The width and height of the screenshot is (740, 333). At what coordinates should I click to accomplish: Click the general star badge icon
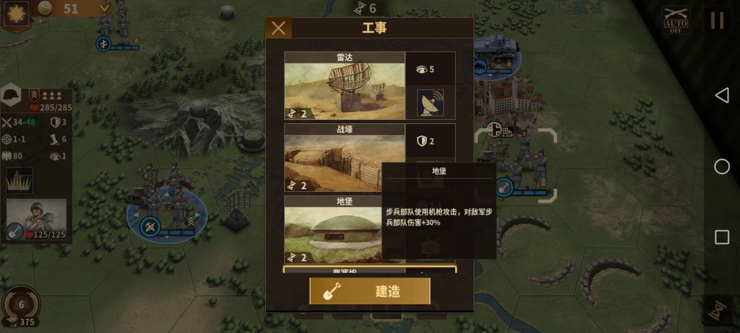click(x=16, y=13)
